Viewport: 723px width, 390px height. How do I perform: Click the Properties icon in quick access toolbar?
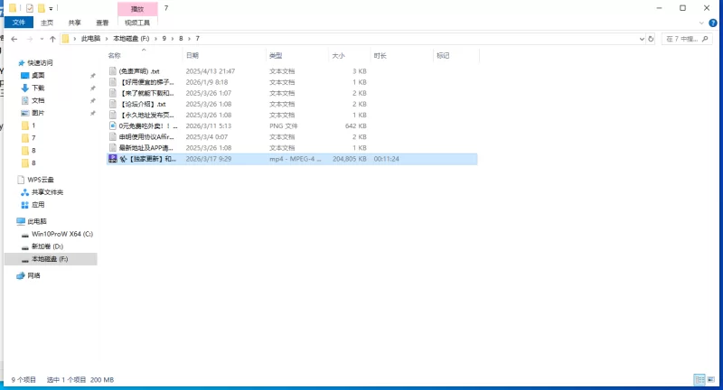tap(29, 7)
